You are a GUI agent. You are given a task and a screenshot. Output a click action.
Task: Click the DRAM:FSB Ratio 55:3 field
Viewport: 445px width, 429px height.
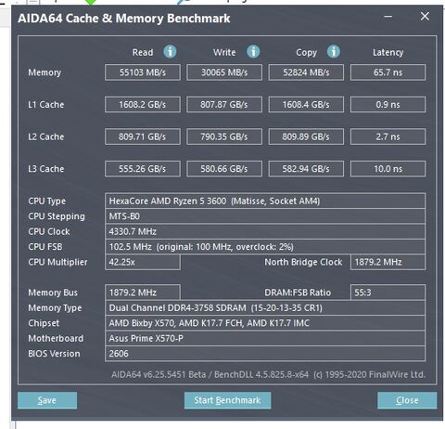388,292
